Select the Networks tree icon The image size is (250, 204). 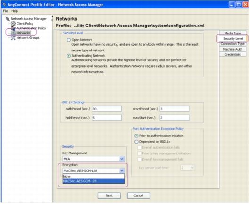(13, 33)
